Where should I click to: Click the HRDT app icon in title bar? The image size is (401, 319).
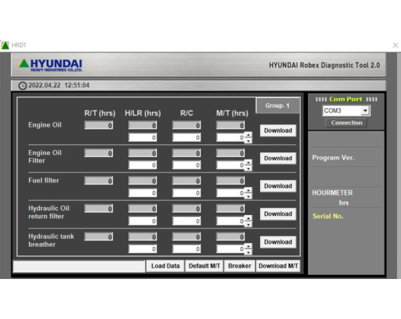coord(5,45)
